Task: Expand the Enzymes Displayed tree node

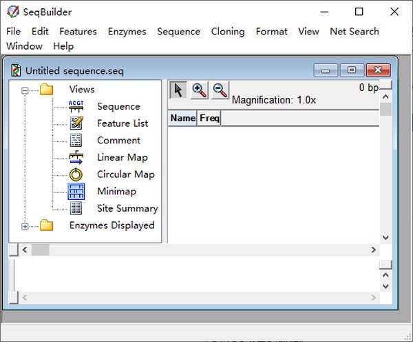Action: 25,227
